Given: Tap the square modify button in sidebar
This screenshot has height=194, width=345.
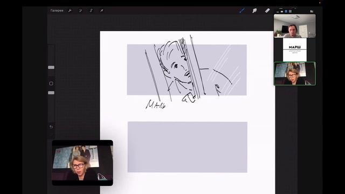Looking at the screenshot, I should 51,84.
